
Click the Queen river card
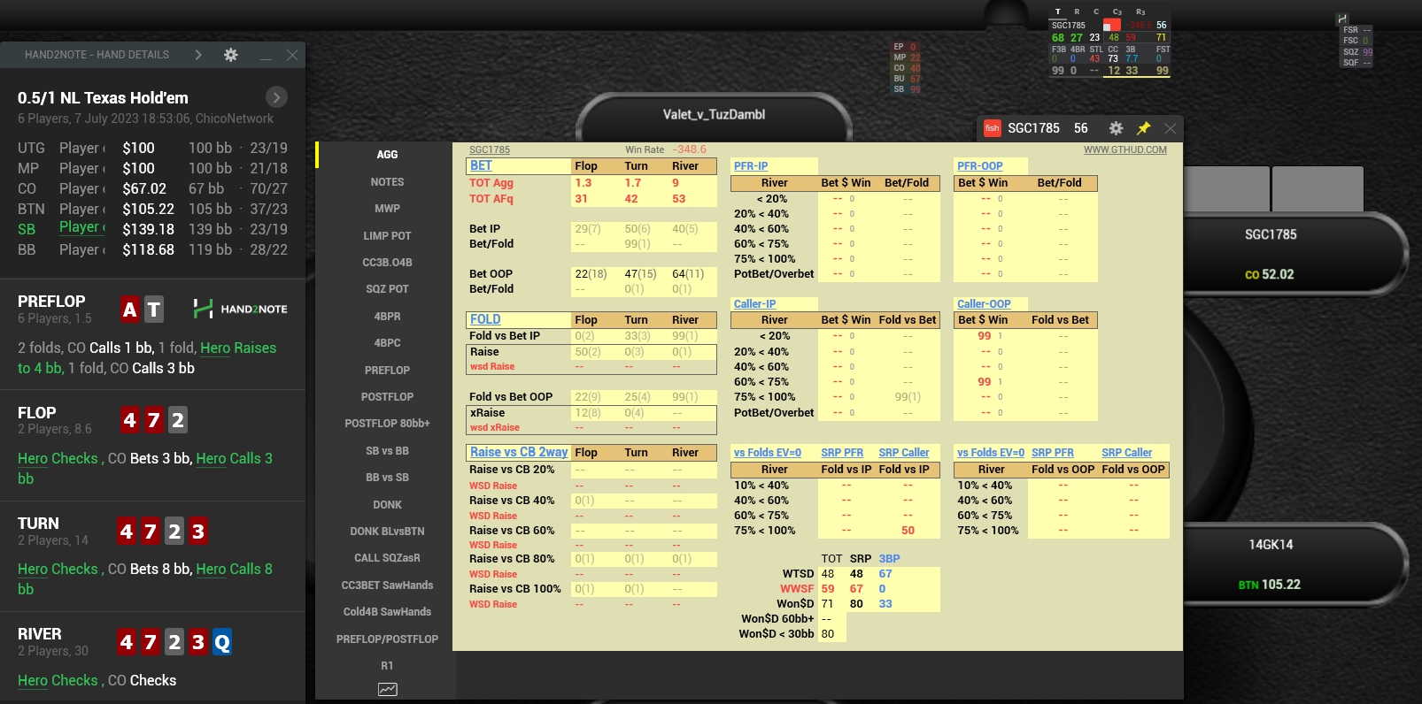pyautogui.click(x=222, y=642)
